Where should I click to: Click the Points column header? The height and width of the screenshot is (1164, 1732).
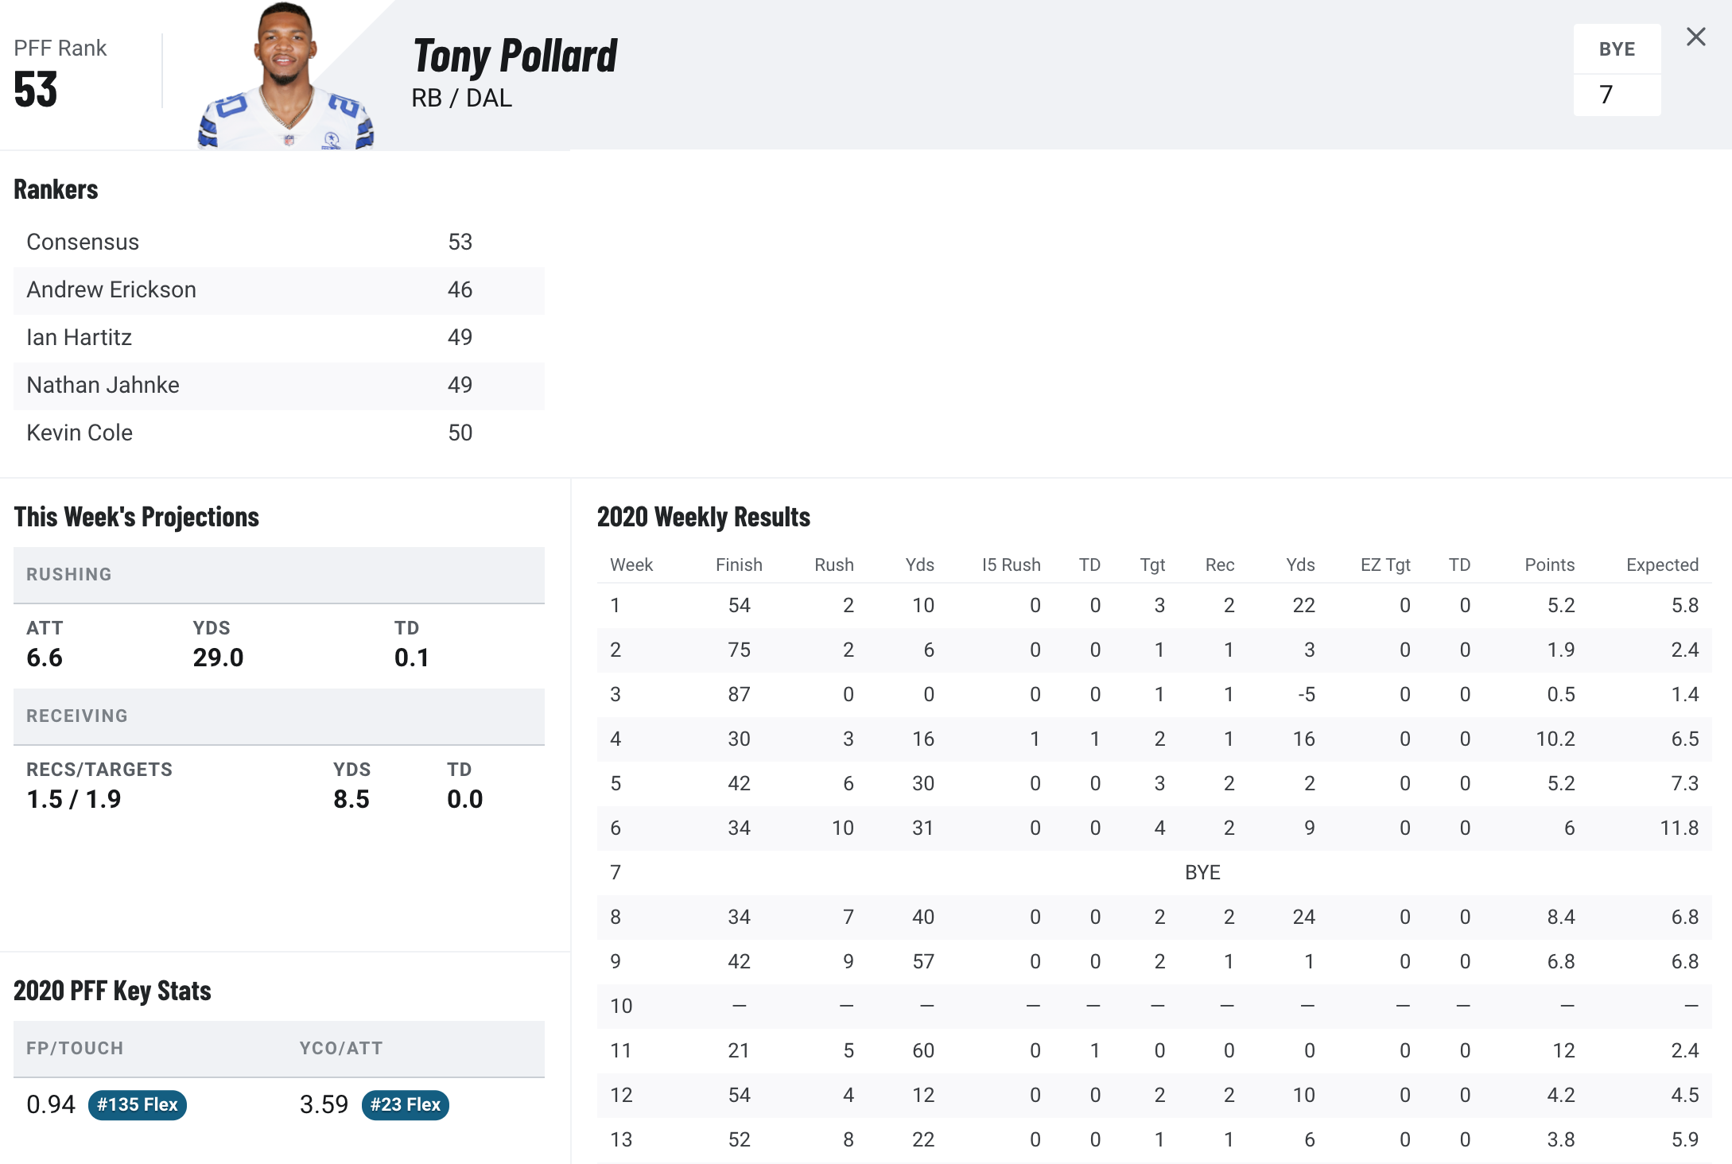[x=1549, y=565]
